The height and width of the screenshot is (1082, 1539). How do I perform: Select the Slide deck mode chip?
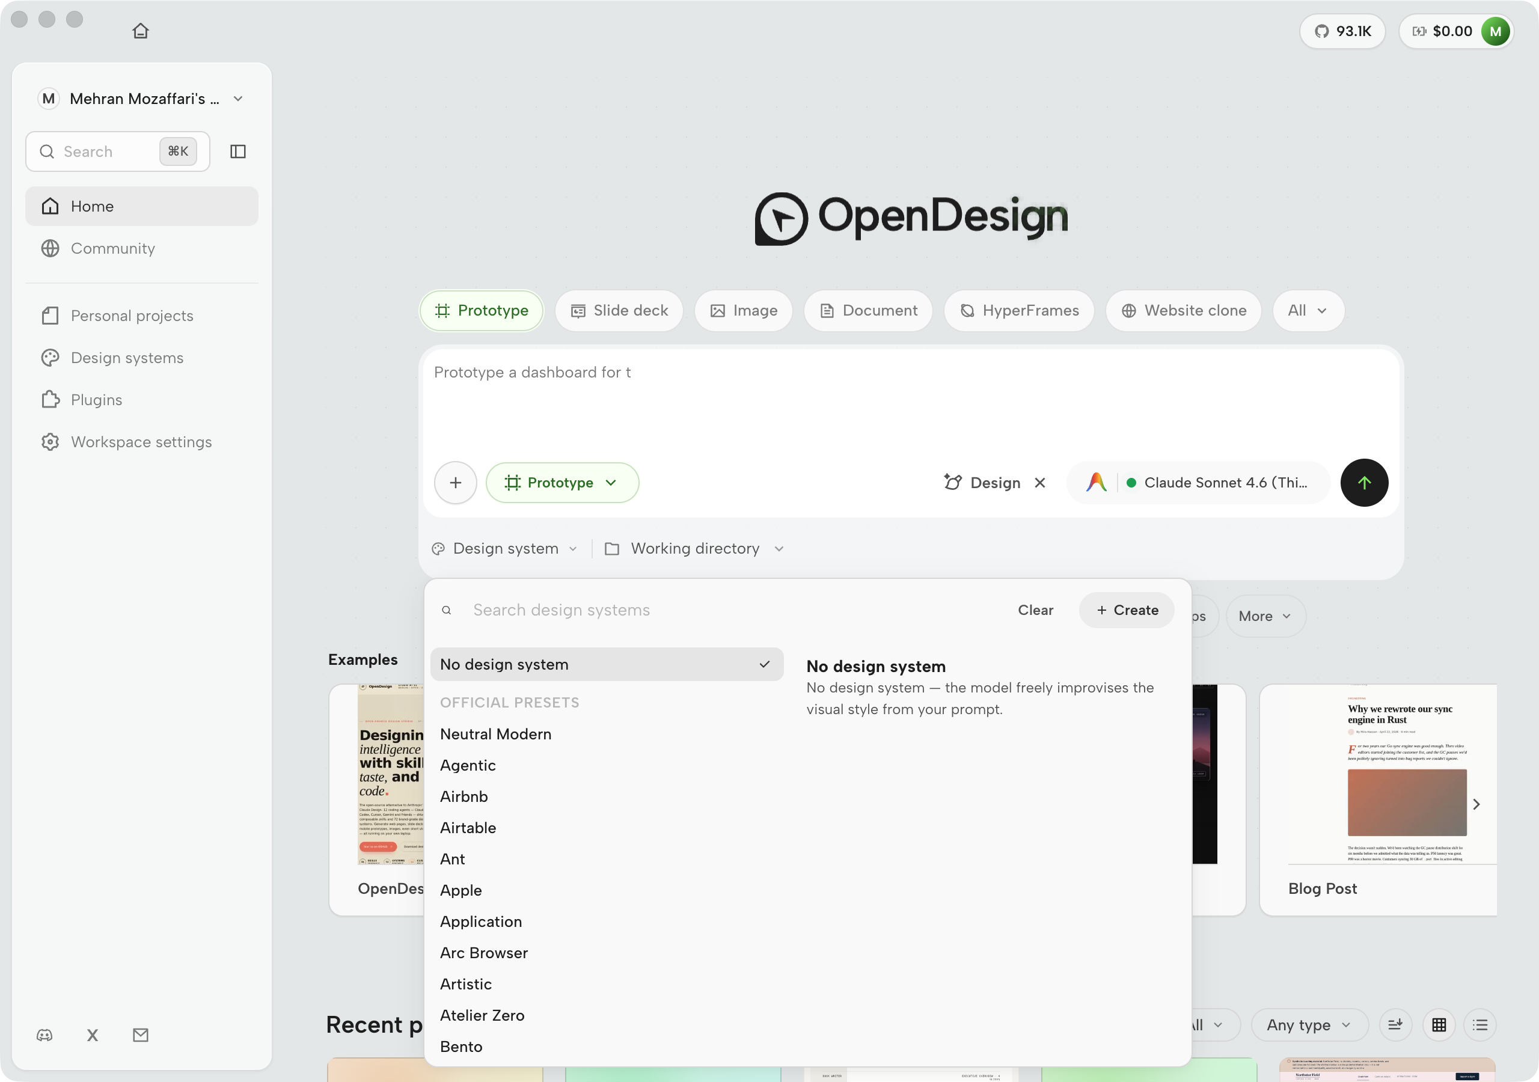(x=619, y=310)
